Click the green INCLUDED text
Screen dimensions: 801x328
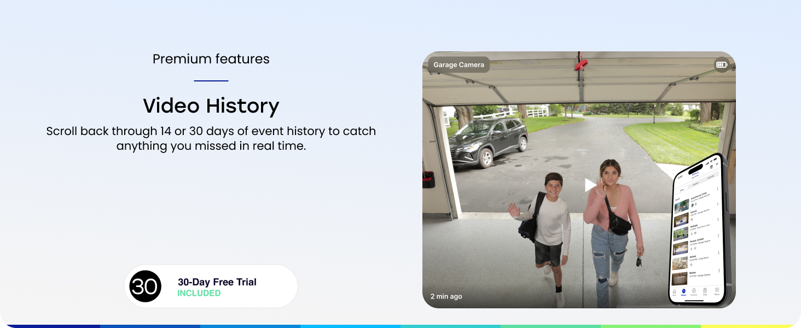click(x=199, y=293)
